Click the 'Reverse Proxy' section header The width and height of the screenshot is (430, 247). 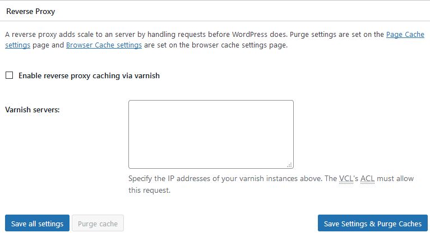(x=30, y=12)
